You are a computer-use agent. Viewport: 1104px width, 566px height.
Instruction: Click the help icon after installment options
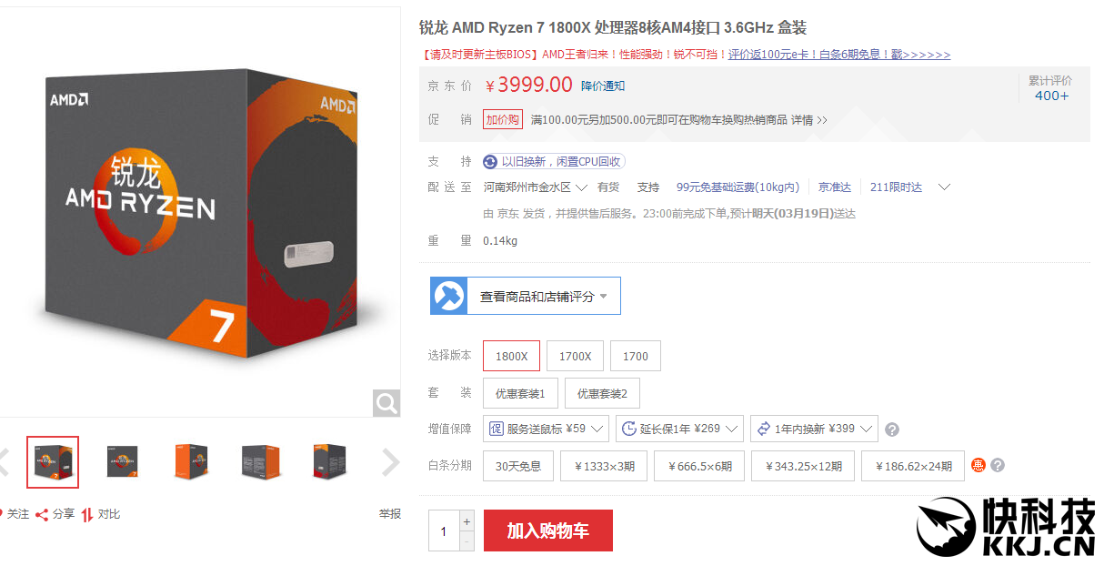pyautogui.click(x=998, y=465)
